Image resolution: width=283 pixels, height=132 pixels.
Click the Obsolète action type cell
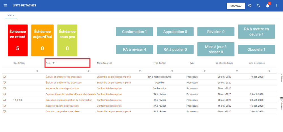[160, 83]
